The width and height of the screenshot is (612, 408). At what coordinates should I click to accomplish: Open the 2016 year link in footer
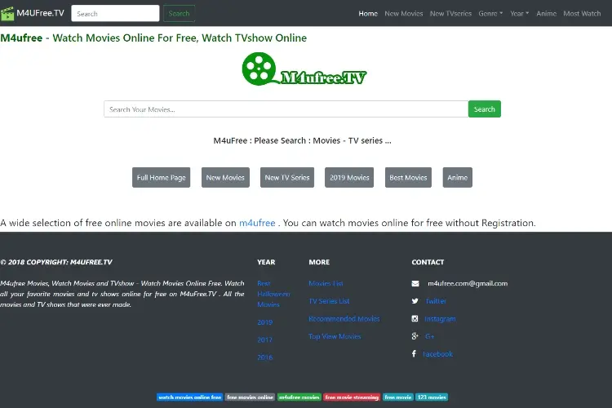tap(264, 357)
